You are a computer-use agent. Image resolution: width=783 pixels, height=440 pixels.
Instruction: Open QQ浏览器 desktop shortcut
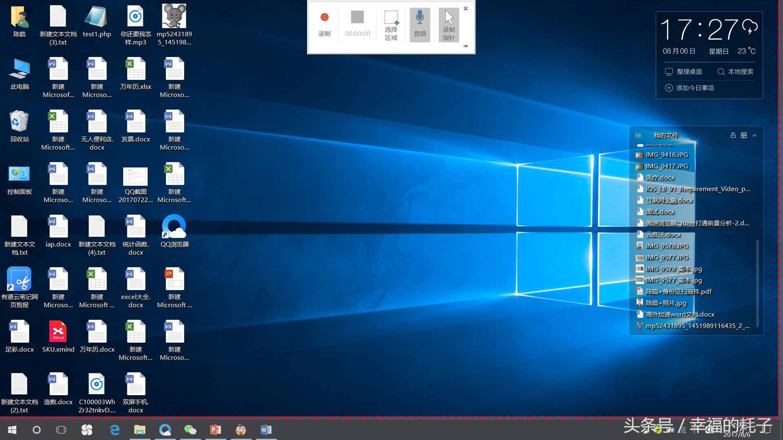click(174, 227)
